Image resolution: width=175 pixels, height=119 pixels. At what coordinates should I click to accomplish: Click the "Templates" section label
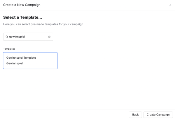pyautogui.click(x=9, y=49)
